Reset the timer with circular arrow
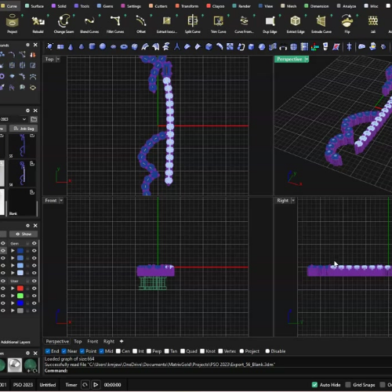 coord(85,385)
